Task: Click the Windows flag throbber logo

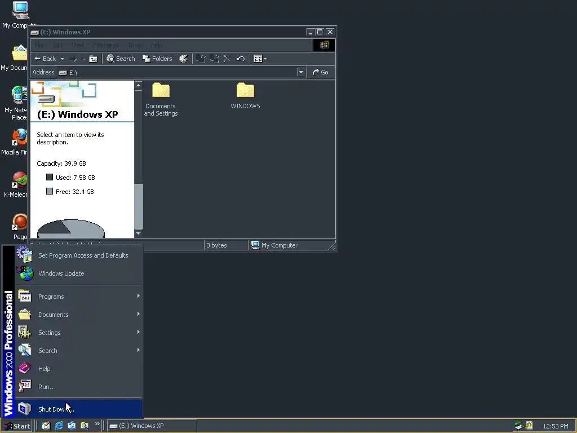Action: tap(324, 45)
